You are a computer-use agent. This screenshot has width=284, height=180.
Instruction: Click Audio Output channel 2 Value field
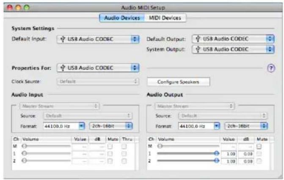coord(229,161)
